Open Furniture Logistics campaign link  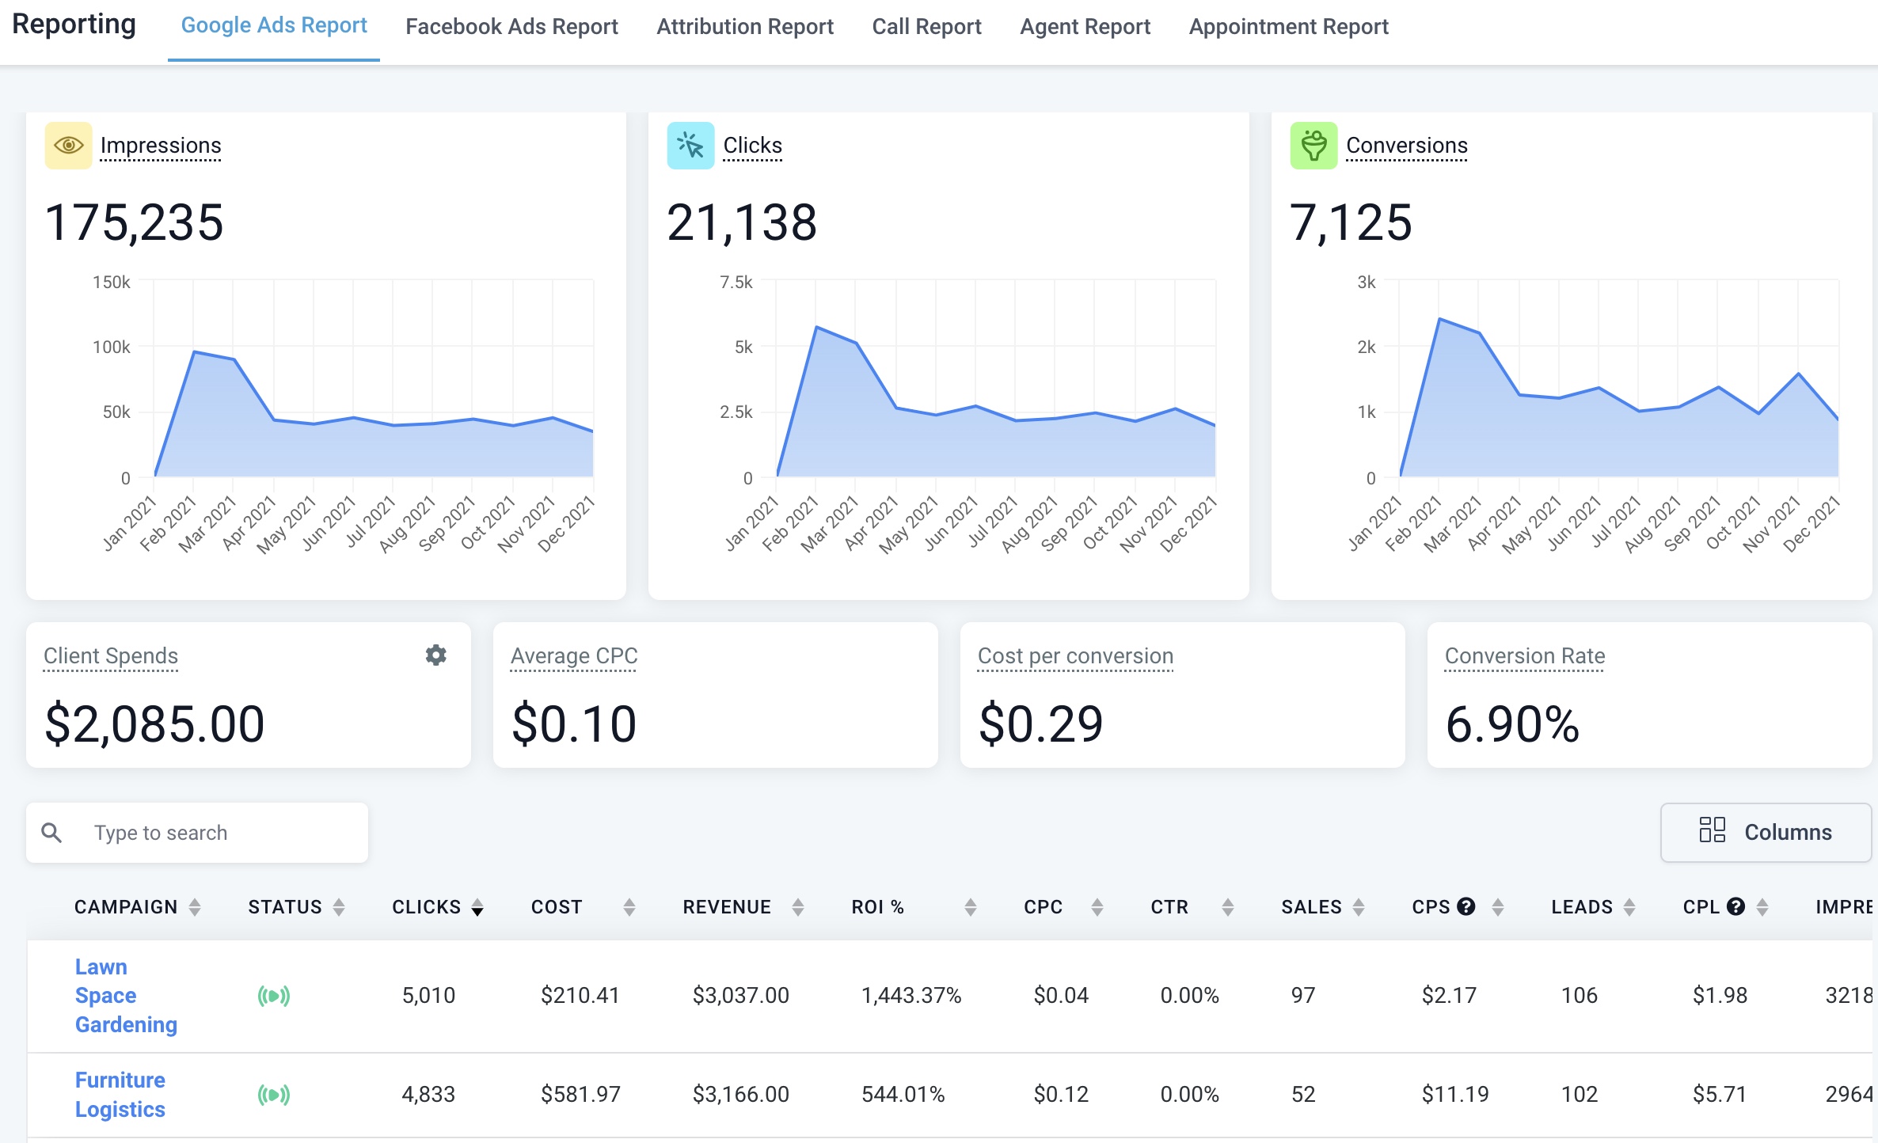[120, 1094]
